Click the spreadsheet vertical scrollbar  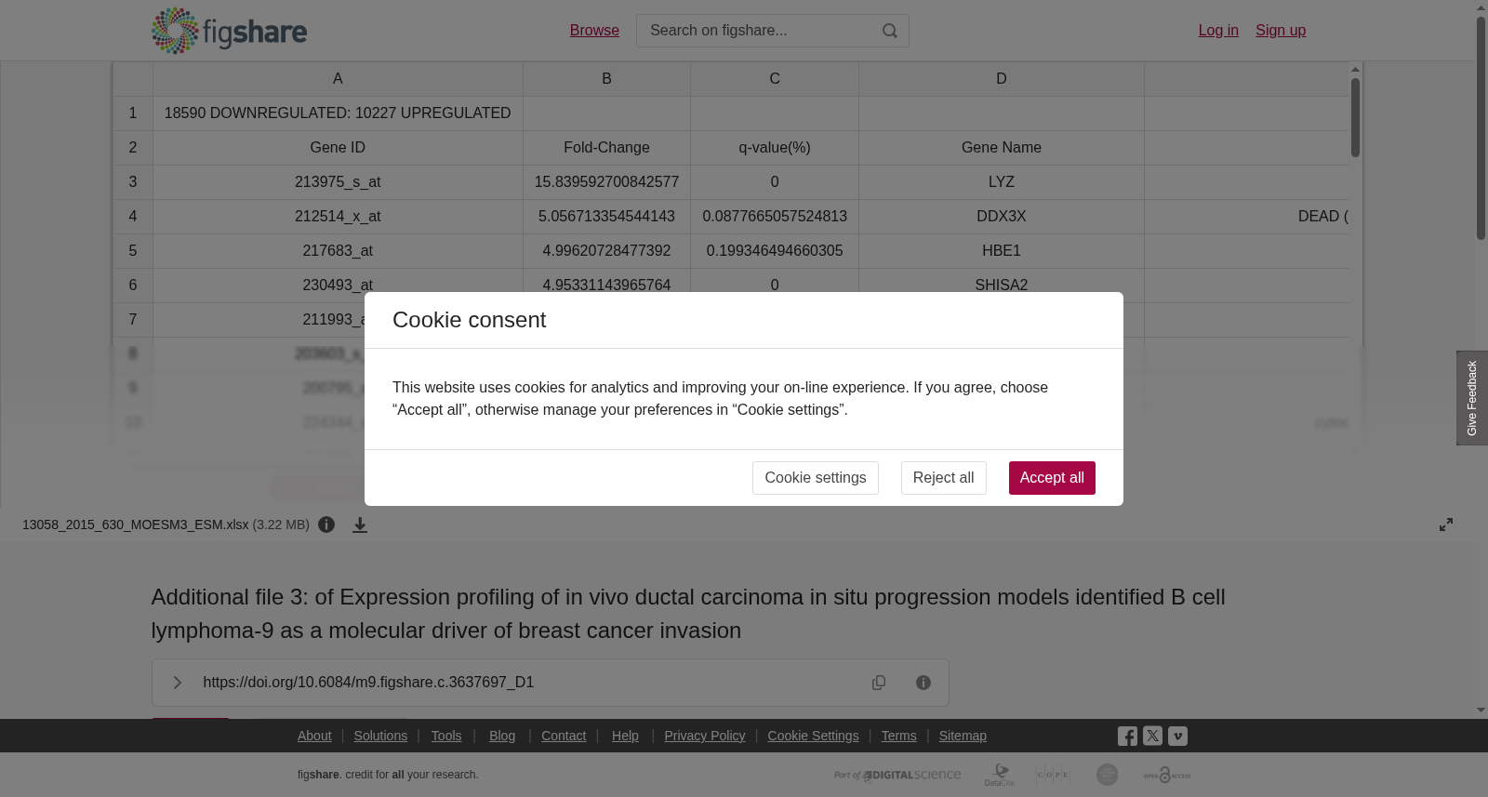[1355, 118]
